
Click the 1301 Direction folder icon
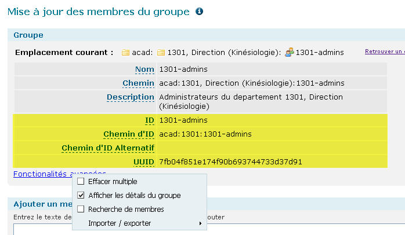point(161,53)
